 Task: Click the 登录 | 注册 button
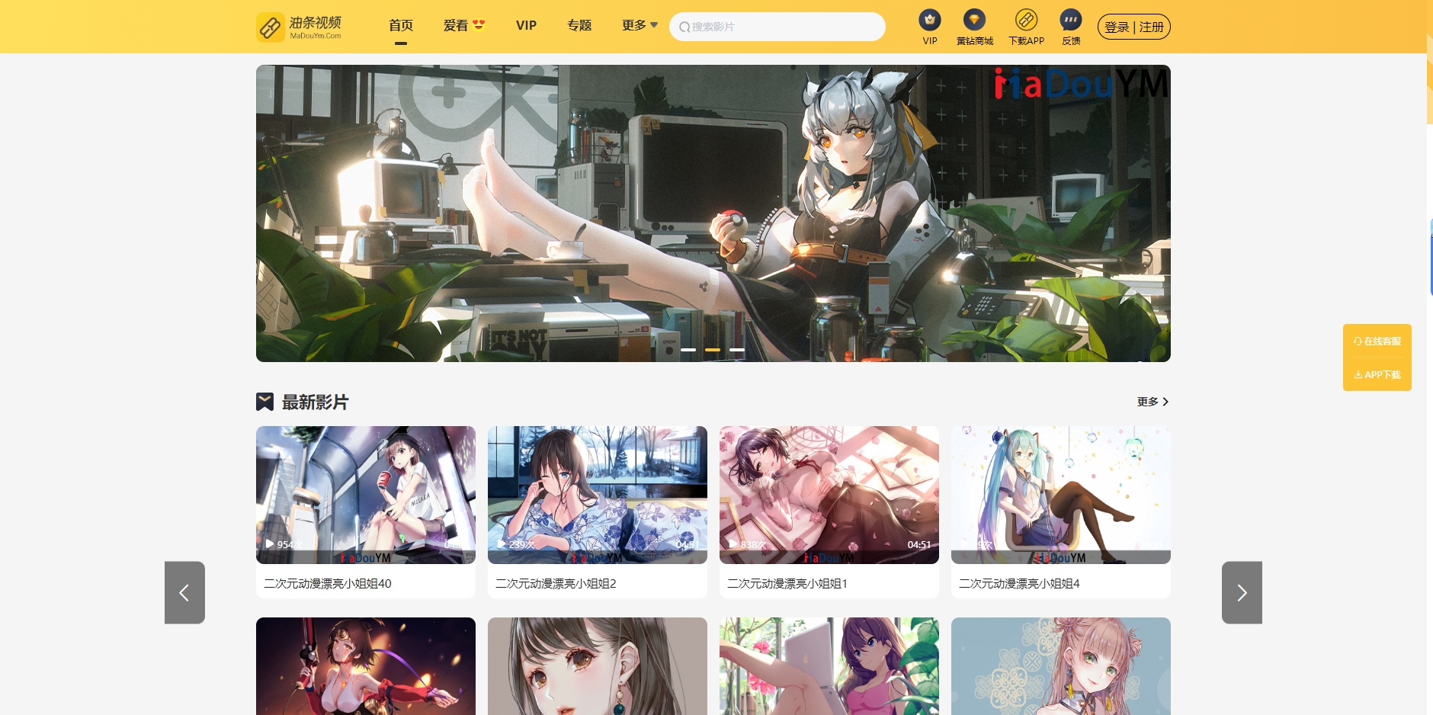pos(1134,27)
